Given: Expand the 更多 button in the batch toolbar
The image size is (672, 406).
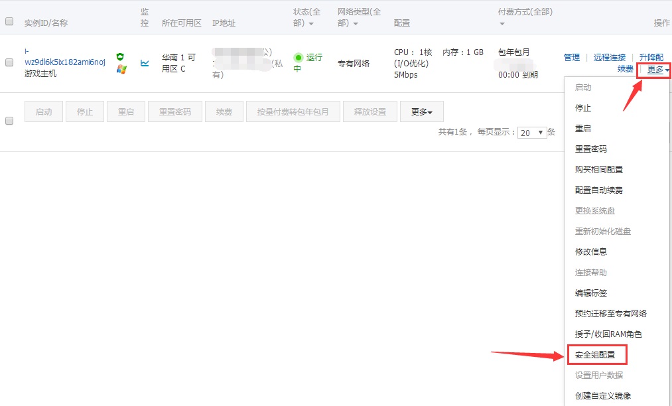Looking at the screenshot, I should pyautogui.click(x=422, y=112).
